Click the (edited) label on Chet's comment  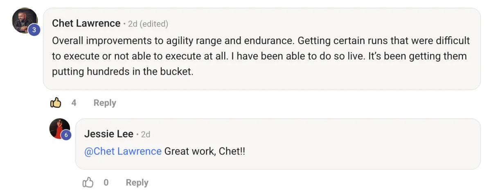tap(154, 24)
